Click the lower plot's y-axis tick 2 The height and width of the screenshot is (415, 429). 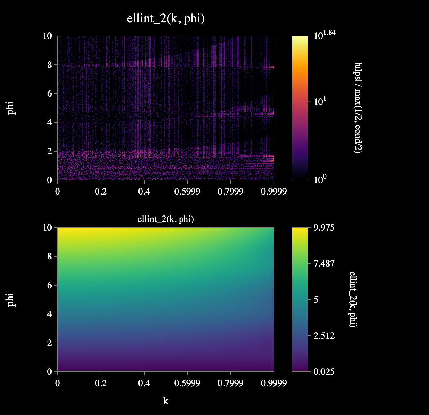pyautogui.click(x=49, y=343)
